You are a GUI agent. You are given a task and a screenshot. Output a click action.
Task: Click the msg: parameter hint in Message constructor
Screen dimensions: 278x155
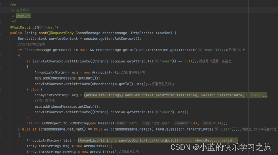[x=146, y=123]
